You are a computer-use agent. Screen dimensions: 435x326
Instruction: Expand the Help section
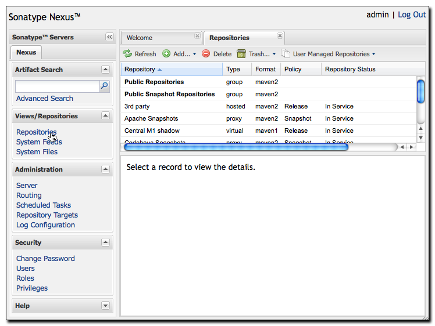pyautogui.click(x=105, y=306)
